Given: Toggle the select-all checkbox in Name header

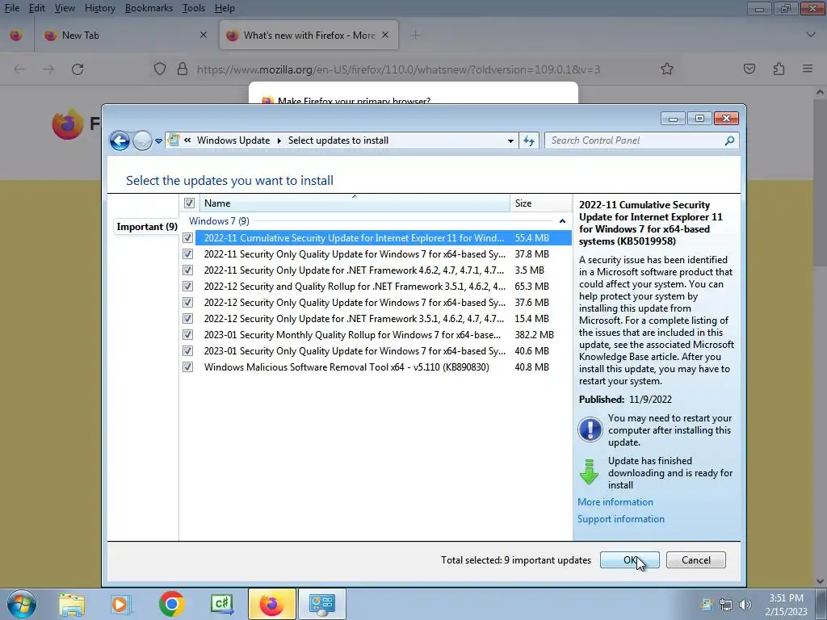Looking at the screenshot, I should (189, 203).
